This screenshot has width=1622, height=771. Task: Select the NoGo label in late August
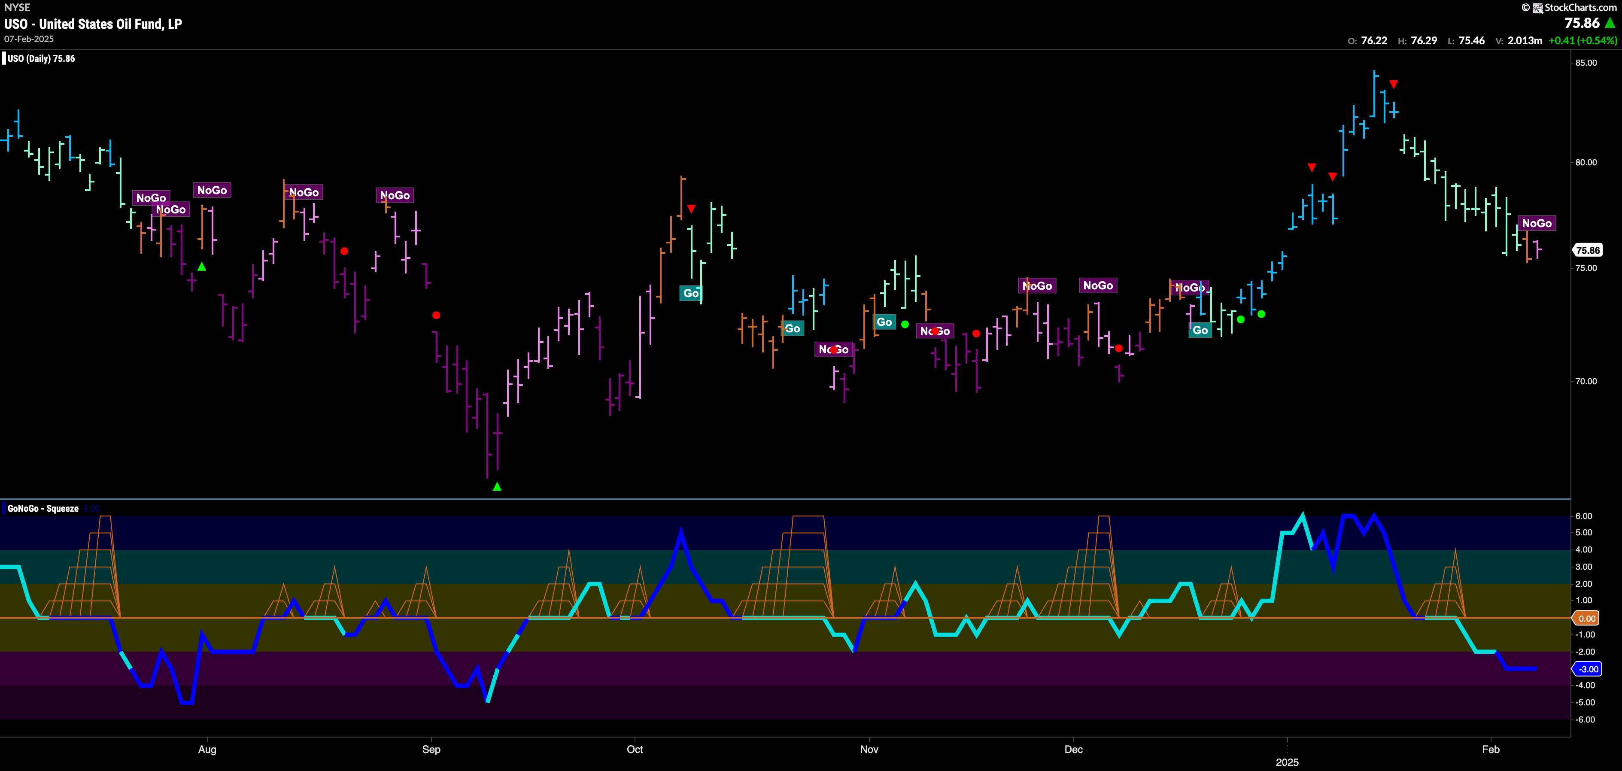tap(395, 196)
